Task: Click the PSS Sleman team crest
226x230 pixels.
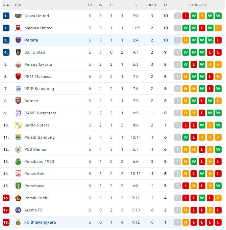Action: point(18,149)
